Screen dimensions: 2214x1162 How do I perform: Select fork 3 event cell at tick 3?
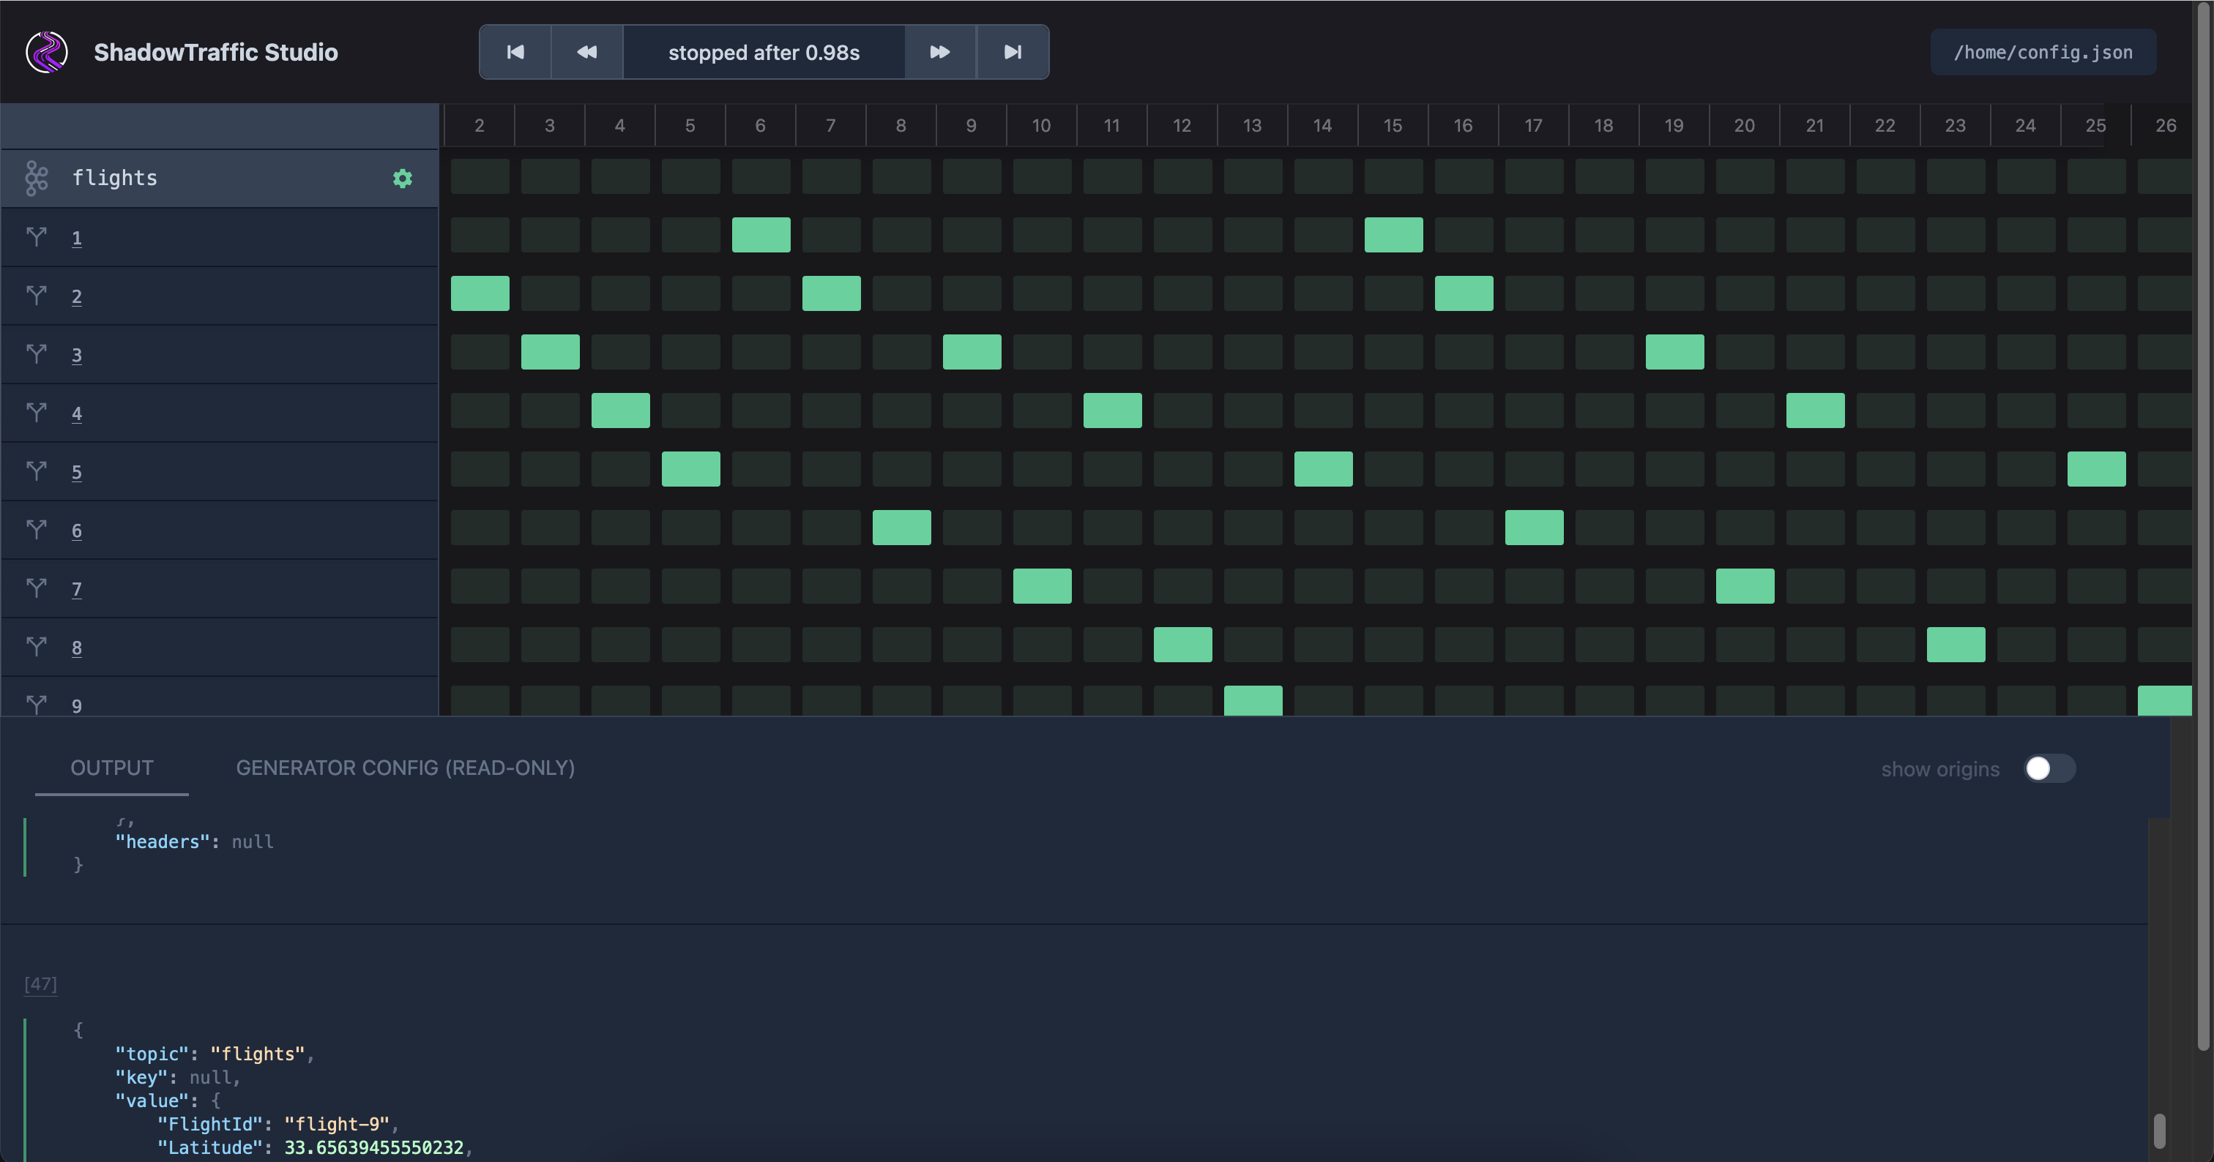(550, 351)
